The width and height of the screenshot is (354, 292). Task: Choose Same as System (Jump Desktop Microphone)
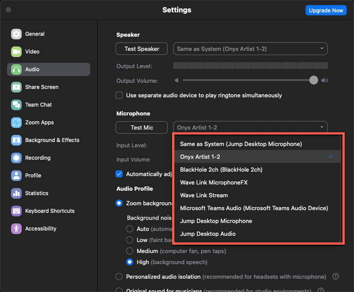click(258, 144)
